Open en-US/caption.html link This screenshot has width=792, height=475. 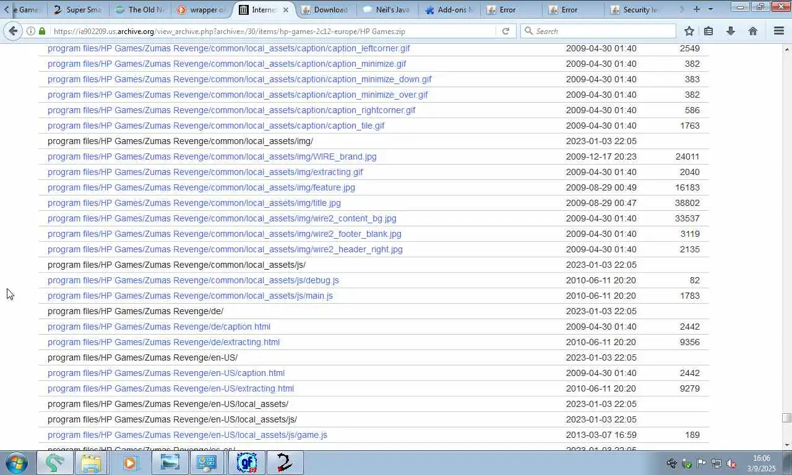[166, 373]
